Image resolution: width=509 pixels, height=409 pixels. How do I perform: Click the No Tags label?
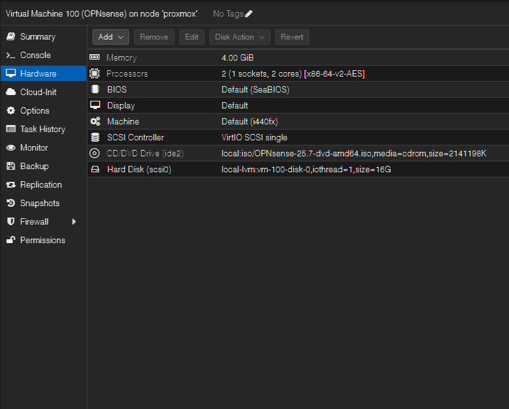228,13
